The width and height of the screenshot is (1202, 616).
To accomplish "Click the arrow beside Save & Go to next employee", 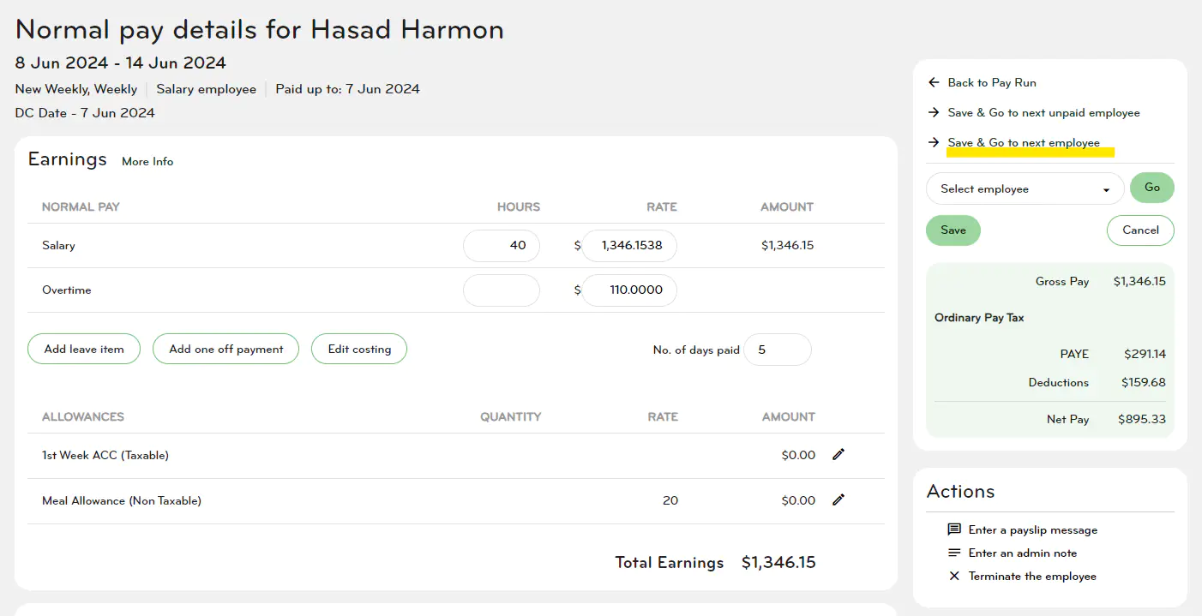I will point(934,143).
